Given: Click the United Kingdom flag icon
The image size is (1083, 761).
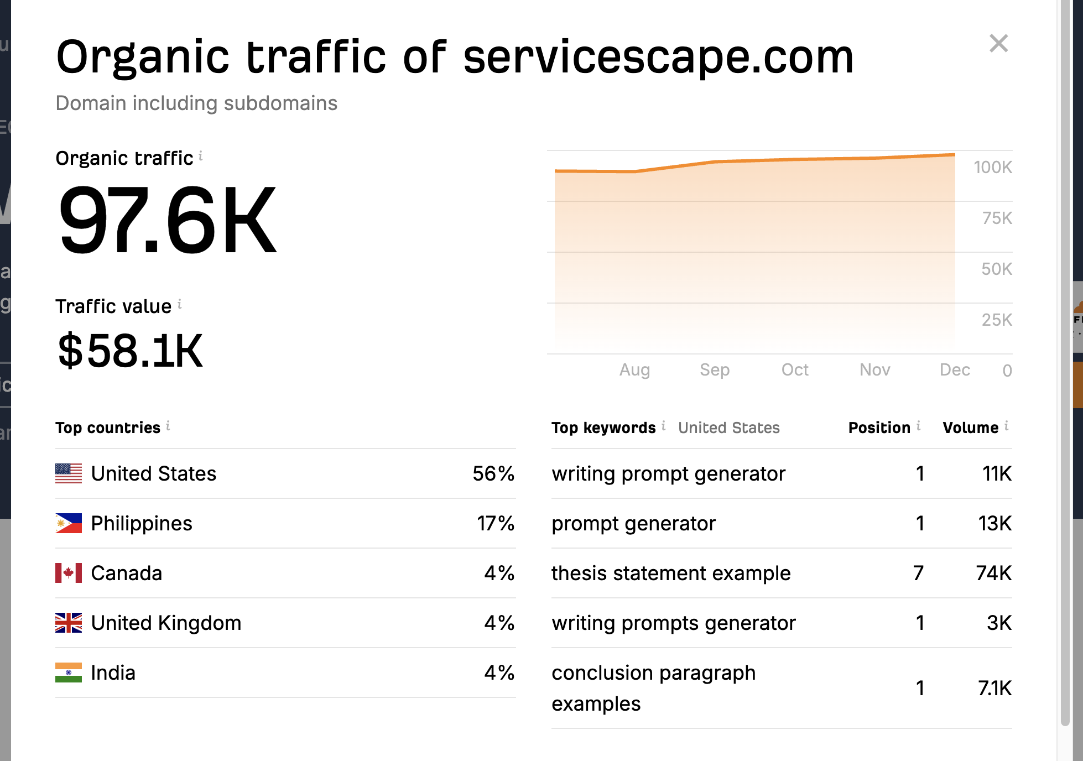Looking at the screenshot, I should tap(69, 623).
